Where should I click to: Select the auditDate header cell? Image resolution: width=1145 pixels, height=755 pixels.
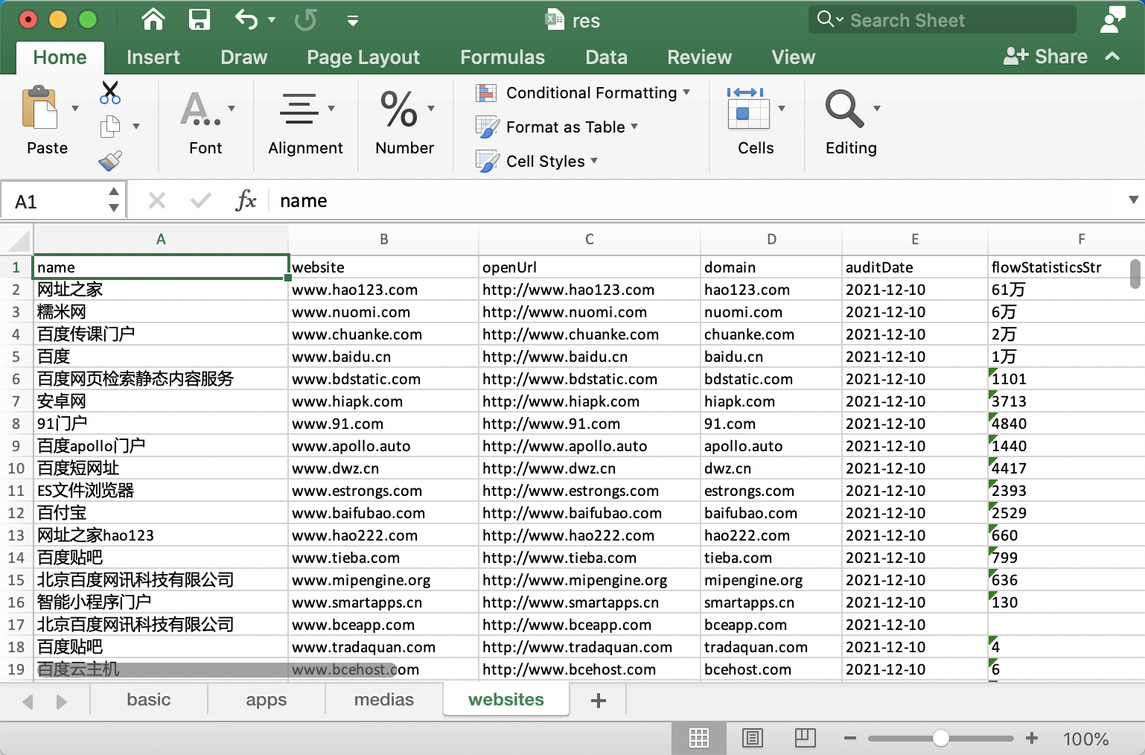(915, 267)
